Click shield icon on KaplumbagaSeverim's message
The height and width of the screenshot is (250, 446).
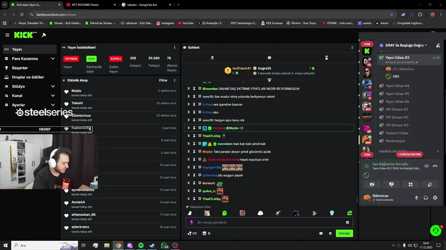tap(200, 159)
